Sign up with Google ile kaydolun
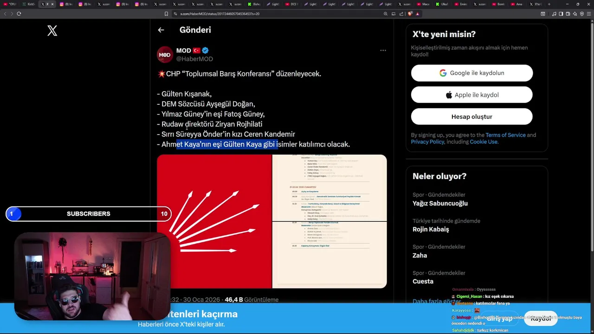 click(472, 73)
